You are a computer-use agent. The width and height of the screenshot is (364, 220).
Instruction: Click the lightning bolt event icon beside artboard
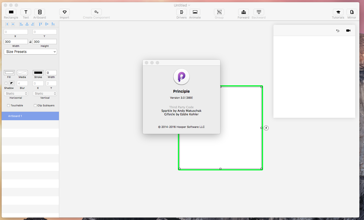click(266, 128)
